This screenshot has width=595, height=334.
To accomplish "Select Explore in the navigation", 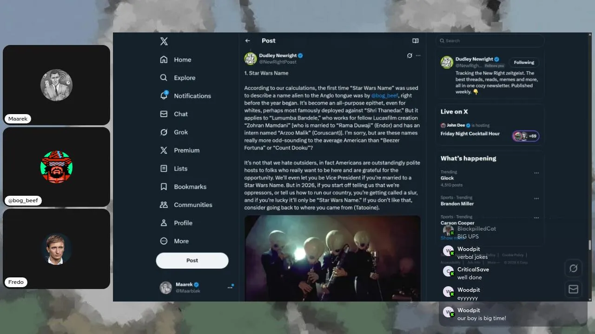I will click(x=178, y=78).
